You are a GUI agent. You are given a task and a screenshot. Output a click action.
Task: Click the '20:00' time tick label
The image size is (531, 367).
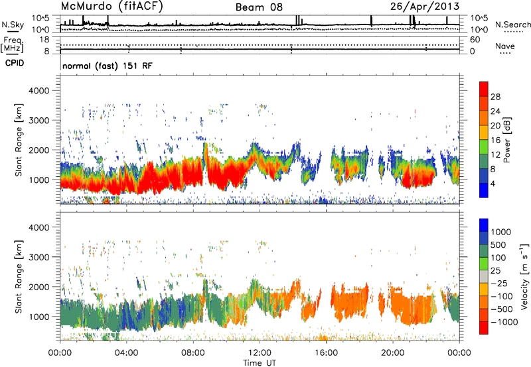pos(392,353)
